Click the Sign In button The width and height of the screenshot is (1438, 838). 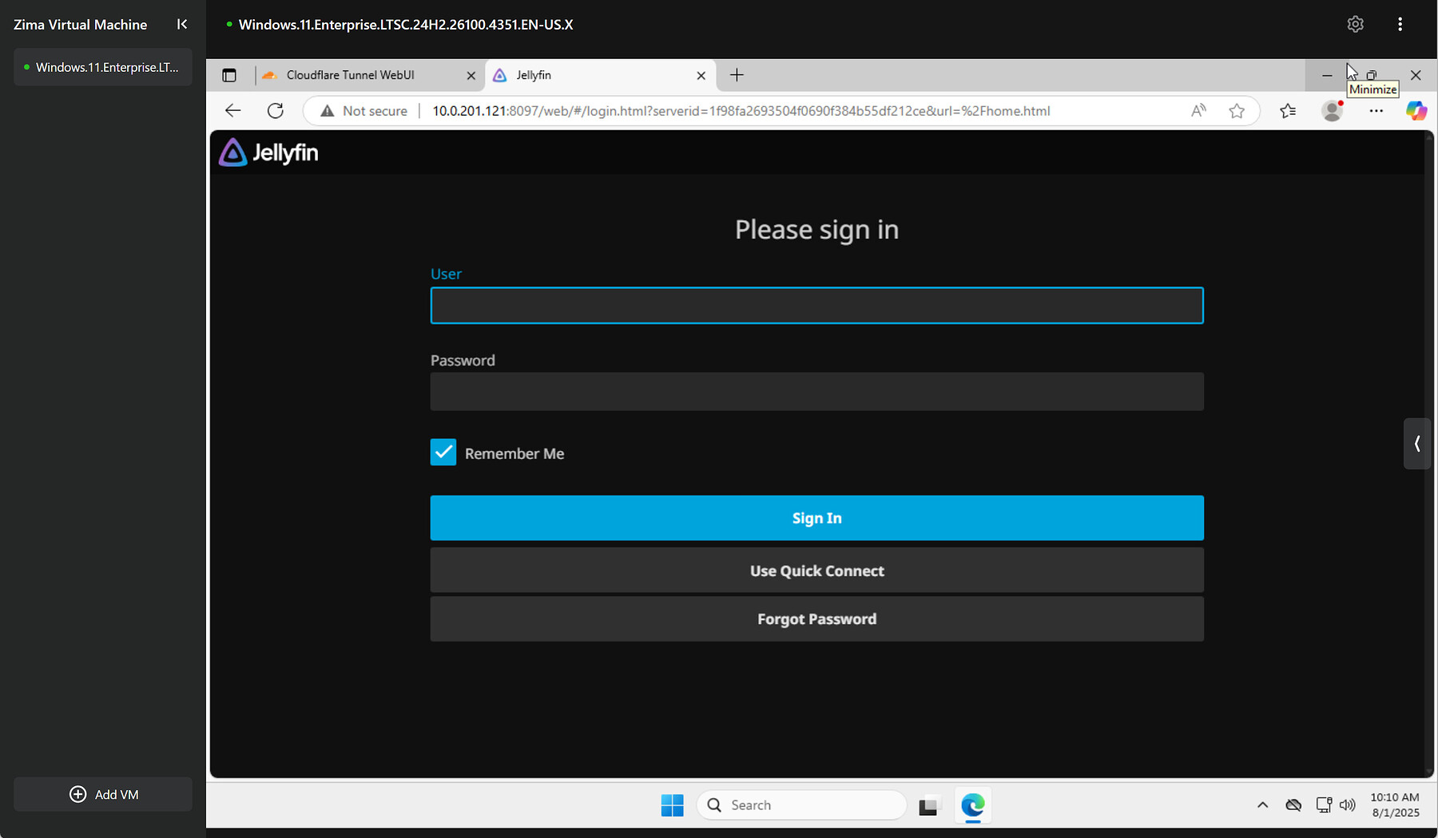(816, 518)
